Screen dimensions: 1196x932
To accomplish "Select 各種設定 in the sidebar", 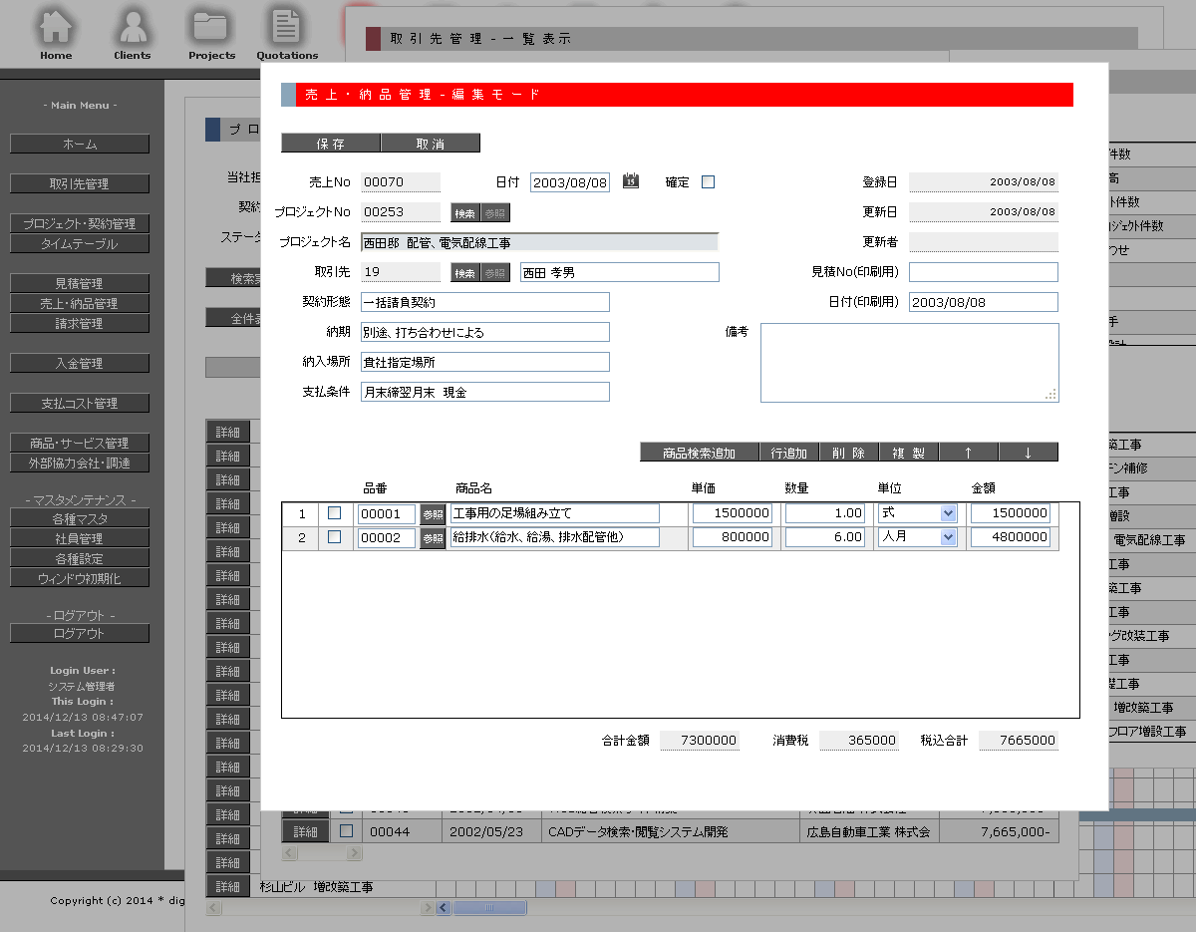I will pyautogui.click(x=80, y=558).
